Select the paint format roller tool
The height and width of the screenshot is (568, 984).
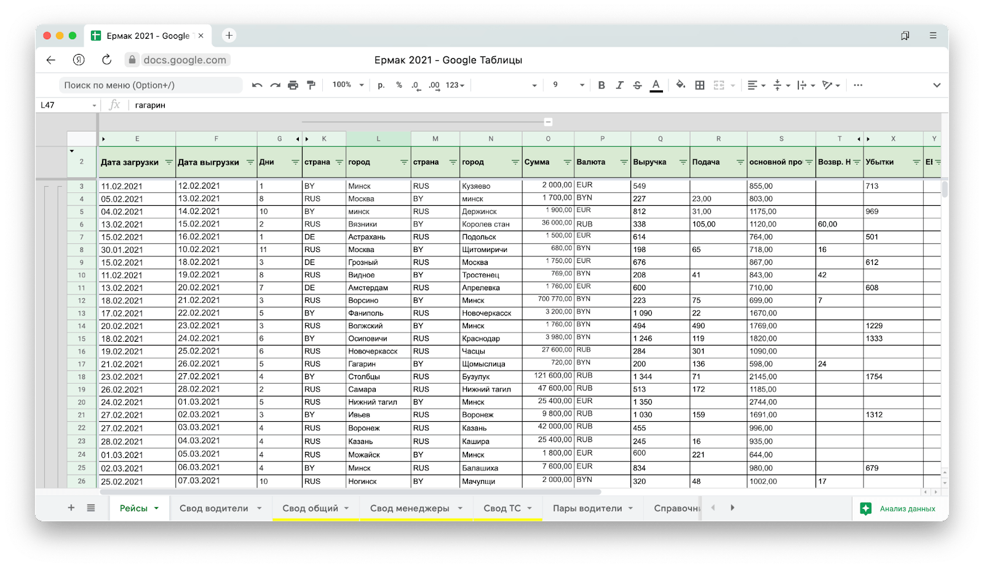[311, 85]
